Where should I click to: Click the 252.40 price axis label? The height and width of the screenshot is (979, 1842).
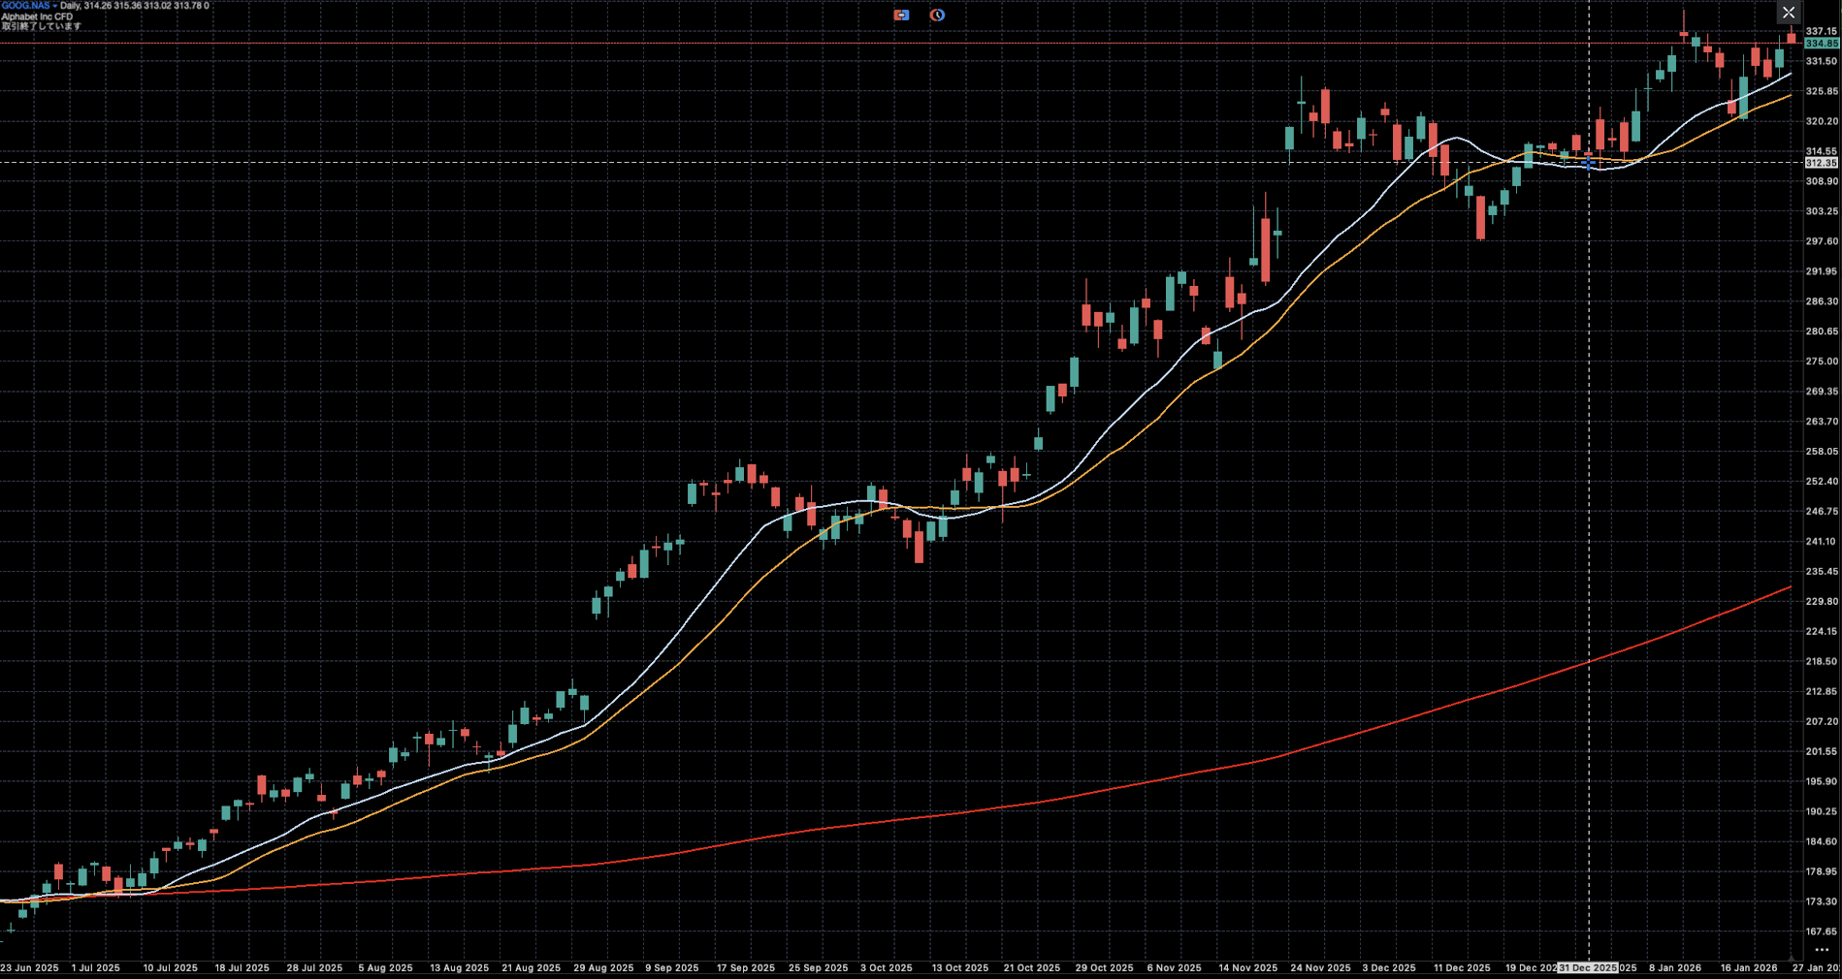[x=1822, y=481]
